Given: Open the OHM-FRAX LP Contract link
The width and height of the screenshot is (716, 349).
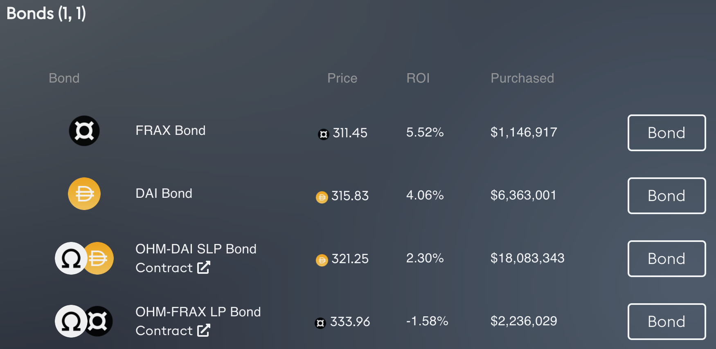Looking at the screenshot, I should click(x=164, y=331).
